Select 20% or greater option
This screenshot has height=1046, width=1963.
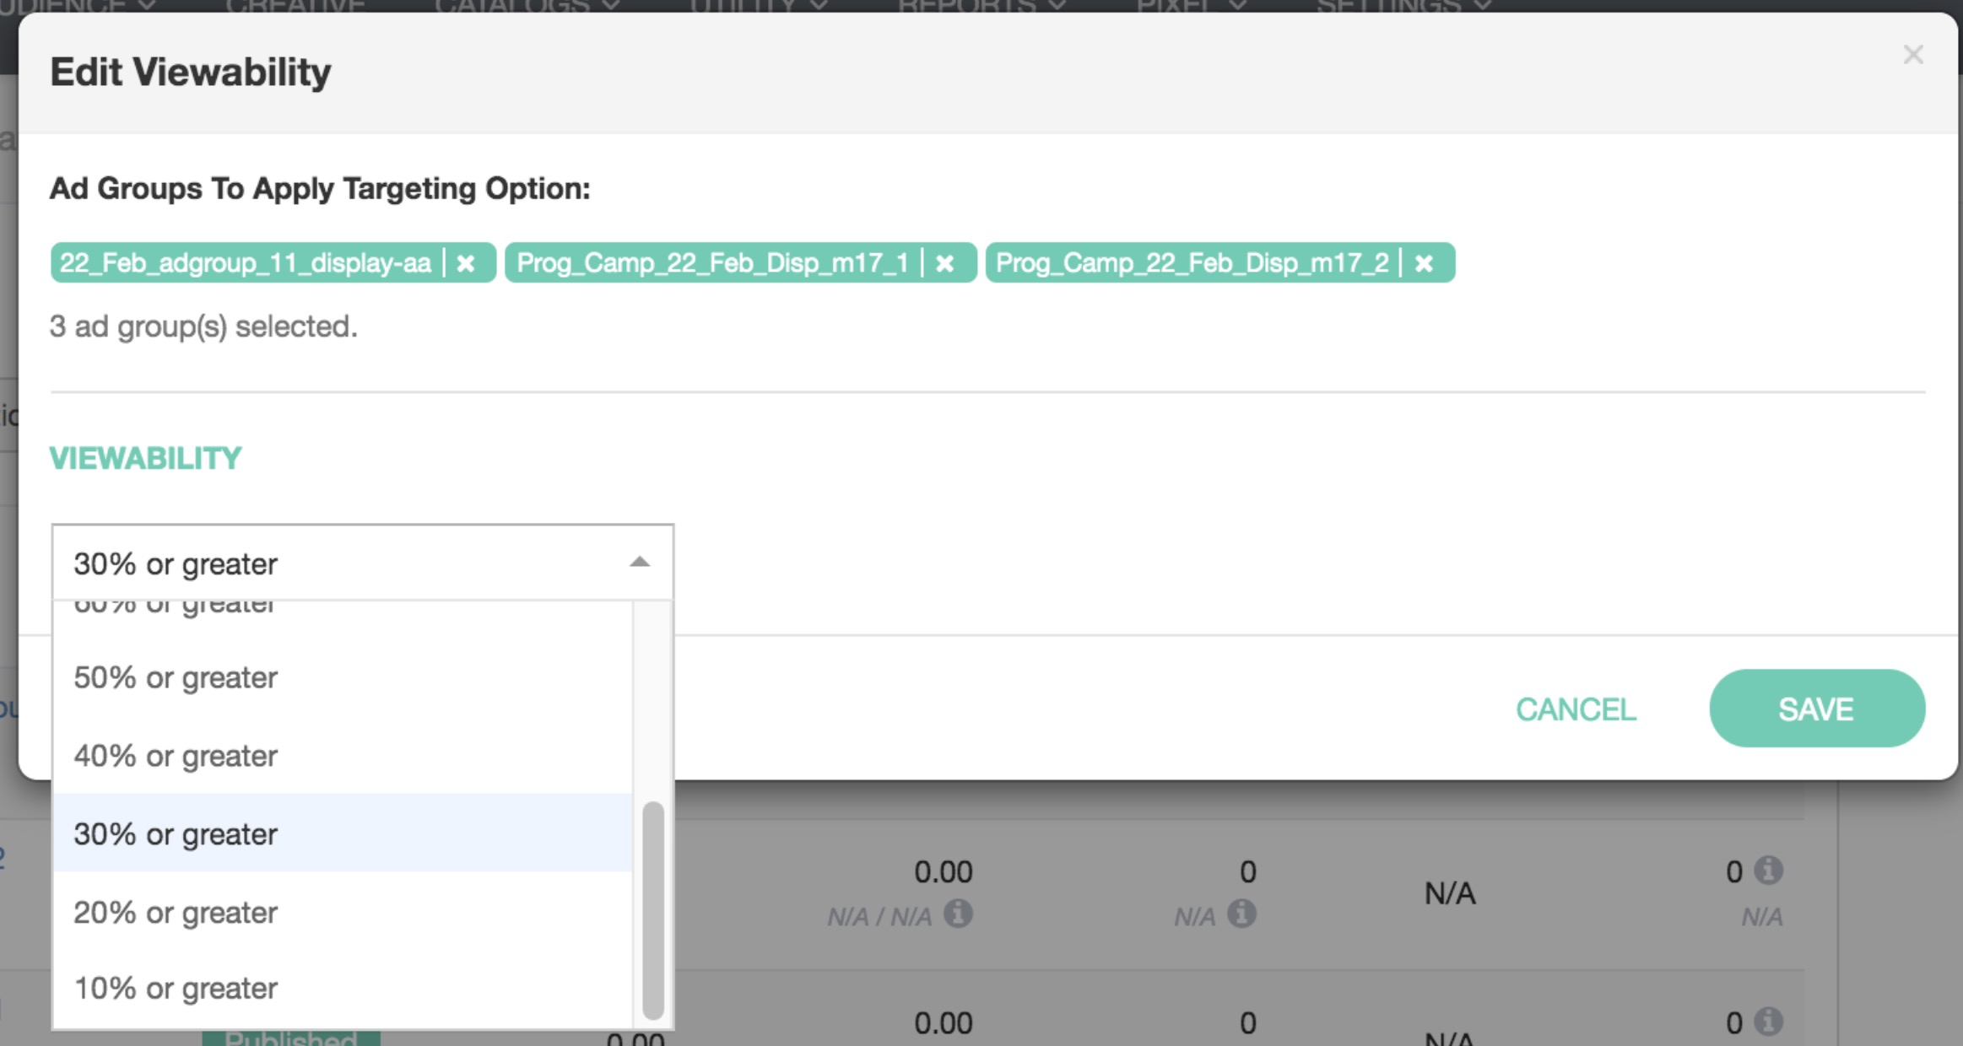coord(175,913)
